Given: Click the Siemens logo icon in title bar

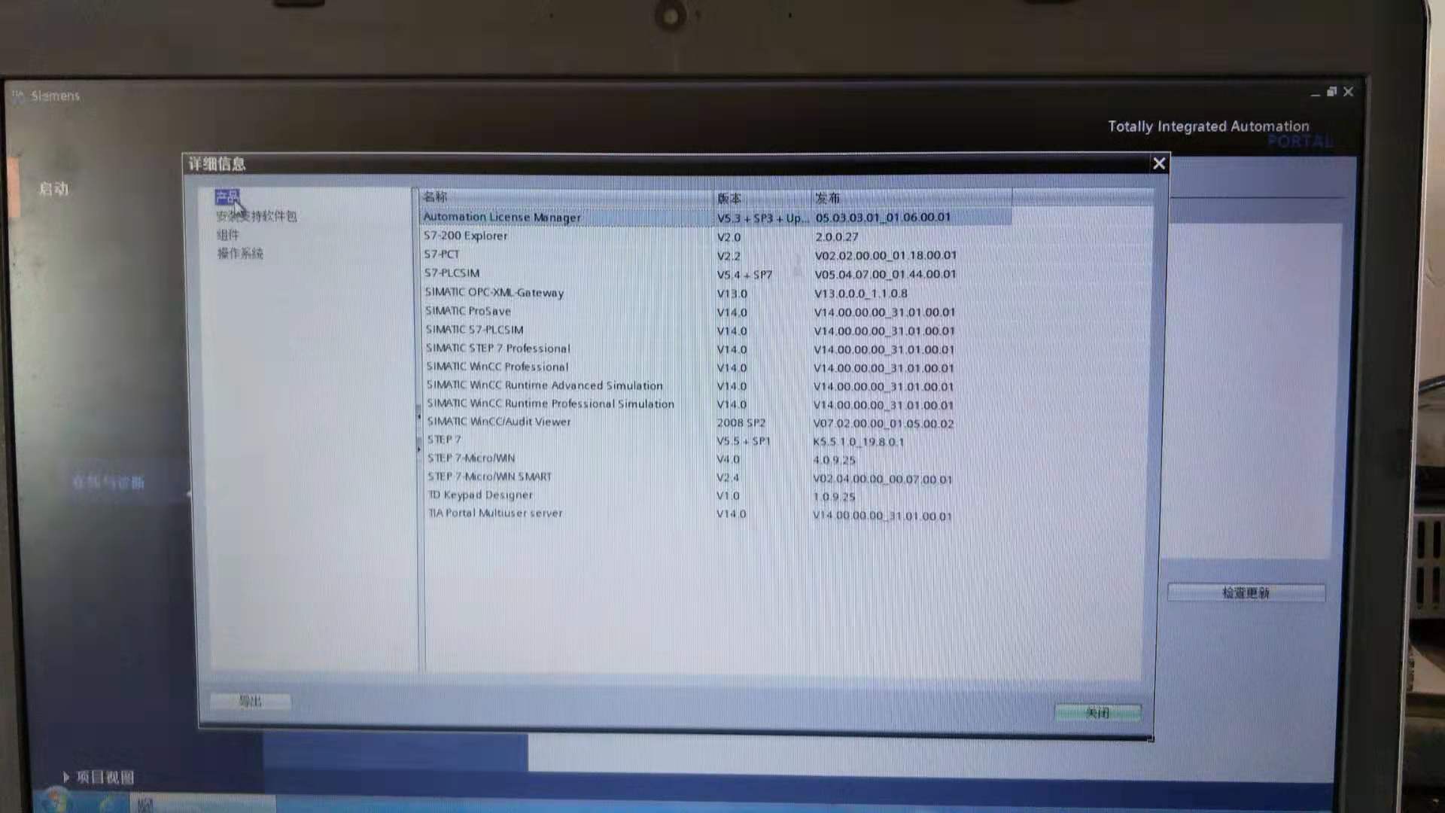Looking at the screenshot, I should click(18, 96).
